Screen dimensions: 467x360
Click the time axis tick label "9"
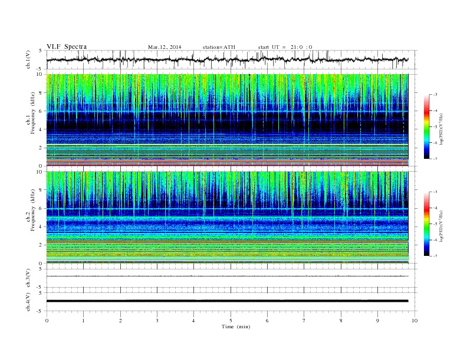(x=377, y=321)
